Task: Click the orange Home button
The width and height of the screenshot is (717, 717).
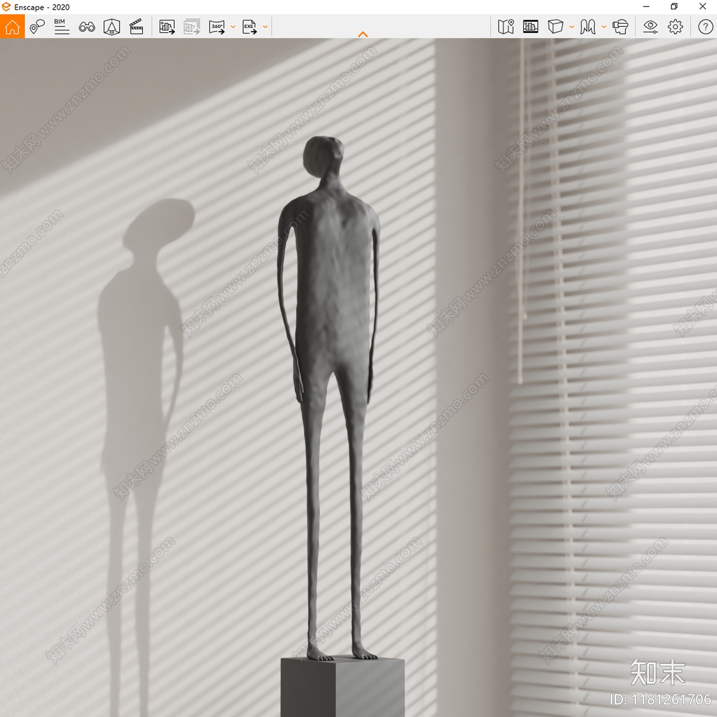Action: [x=12, y=27]
